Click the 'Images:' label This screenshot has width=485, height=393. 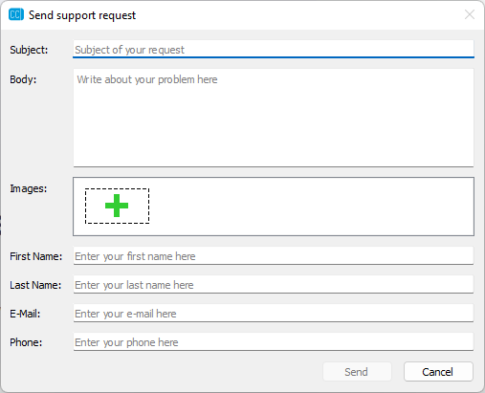point(29,188)
